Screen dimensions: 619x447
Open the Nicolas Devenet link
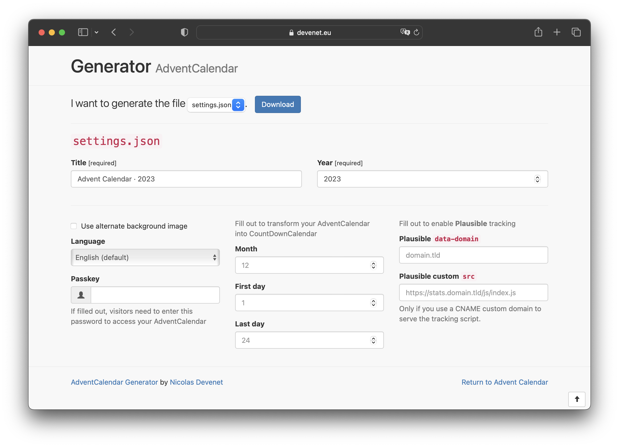[196, 382]
